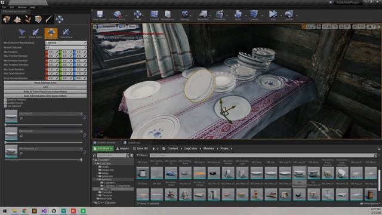Toggle the Show sources panel button
Viewport: 382px width, 215px height.
point(94,155)
